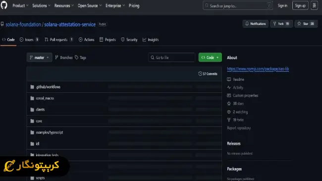The height and width of the screenshot is (181, 322).
Task: Expand the Open Source menu
Action: 90,6
